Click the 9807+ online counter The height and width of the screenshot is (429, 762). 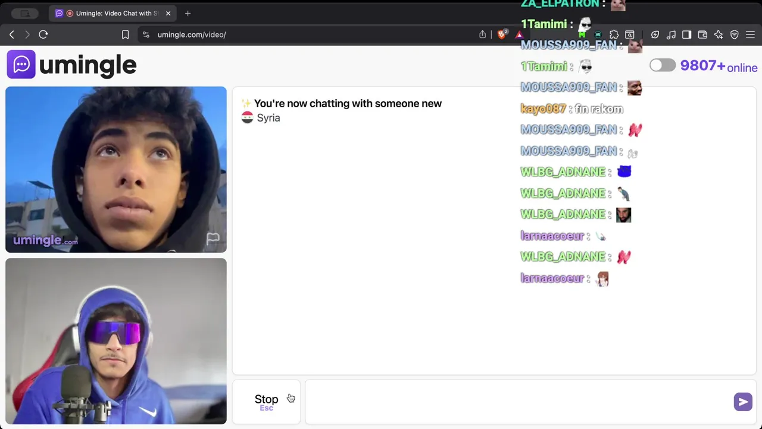(719, 66)
